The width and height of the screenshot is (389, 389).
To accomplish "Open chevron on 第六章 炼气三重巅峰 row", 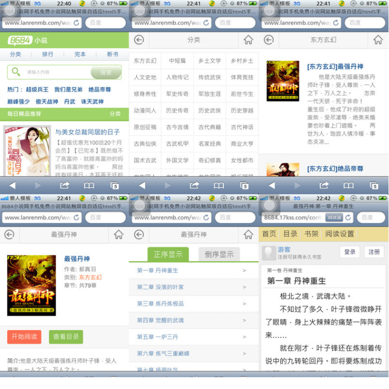I will tap(244, 353).
